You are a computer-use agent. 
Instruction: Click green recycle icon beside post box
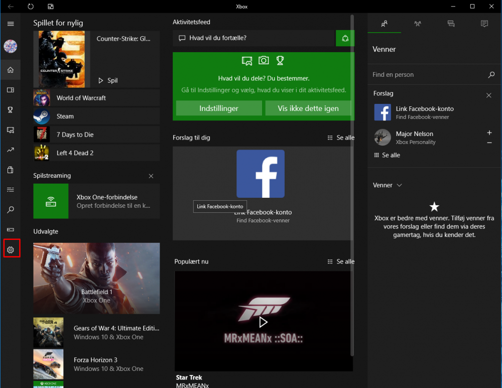point(345,38)
